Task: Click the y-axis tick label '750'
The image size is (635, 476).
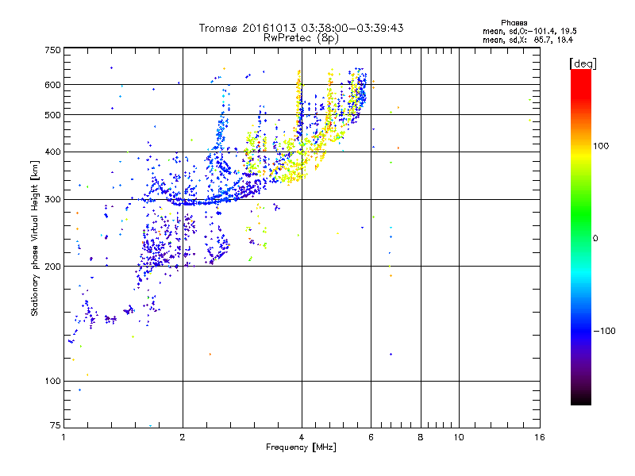Action: pyautogui.click(x=52, y=50)
